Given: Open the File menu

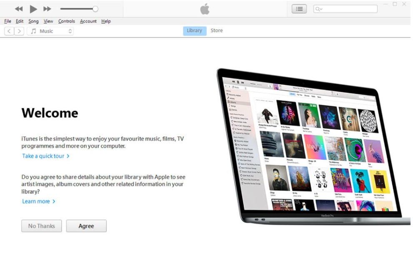Looking at the screenshot, I should 8,21.
